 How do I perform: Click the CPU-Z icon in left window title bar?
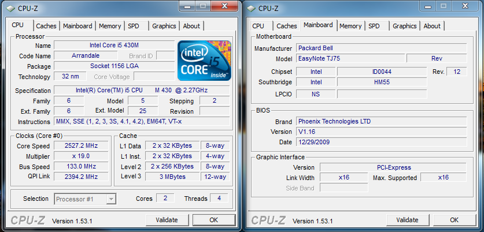pyautogui.click(x=11, y=8)
